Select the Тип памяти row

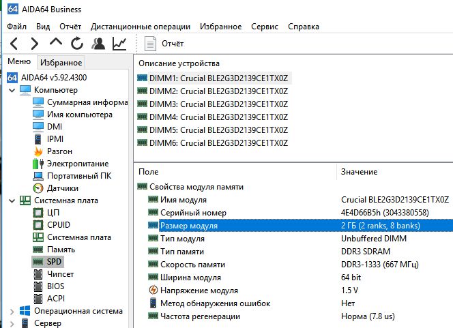coord(299,252)
